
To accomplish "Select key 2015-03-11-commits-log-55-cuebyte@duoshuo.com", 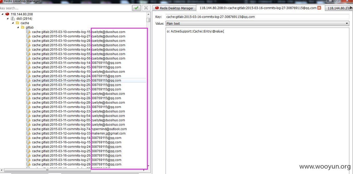I will (79, 120).
